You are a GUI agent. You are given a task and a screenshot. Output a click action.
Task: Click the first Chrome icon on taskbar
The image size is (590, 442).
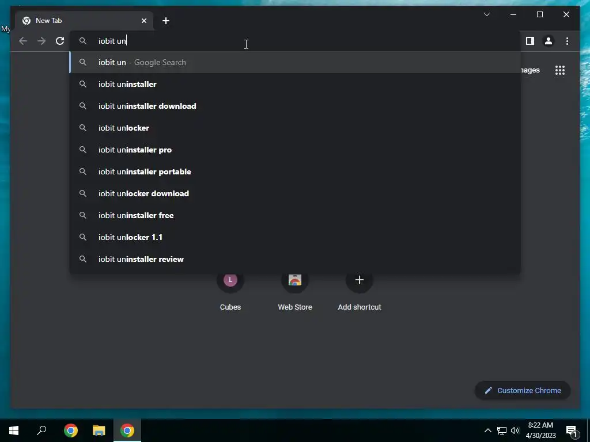pyautogui.click(x=71, y=430)
